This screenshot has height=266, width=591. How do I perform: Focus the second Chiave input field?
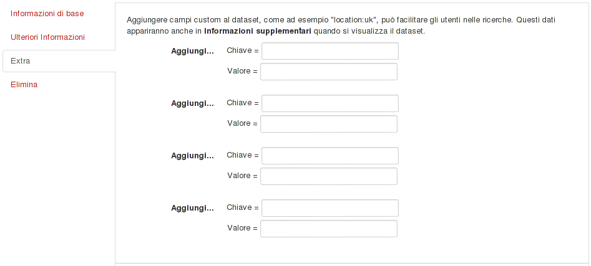[x=330, y=103]
